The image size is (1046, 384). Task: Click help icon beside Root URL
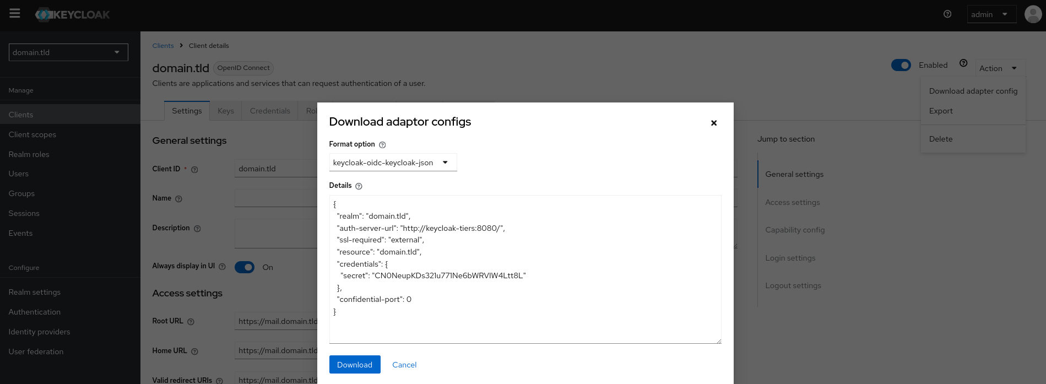(x=191, y=322)
